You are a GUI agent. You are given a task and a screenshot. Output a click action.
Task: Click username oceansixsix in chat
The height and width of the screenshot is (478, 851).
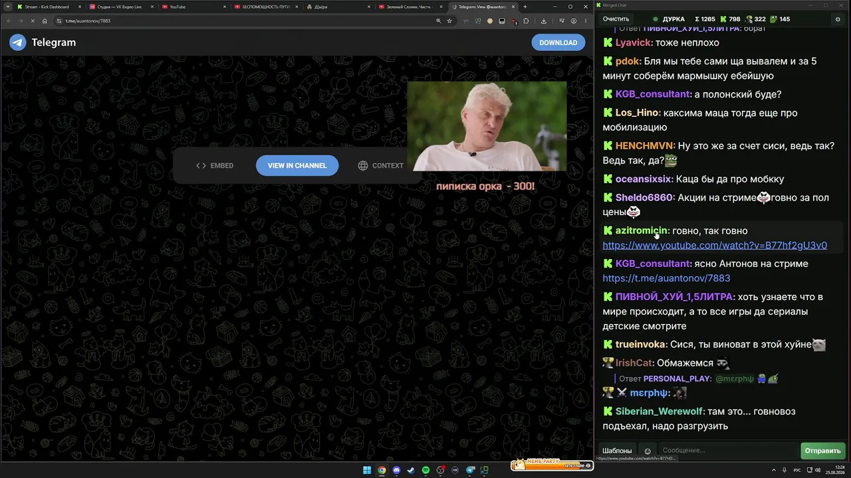coord(644,179)
